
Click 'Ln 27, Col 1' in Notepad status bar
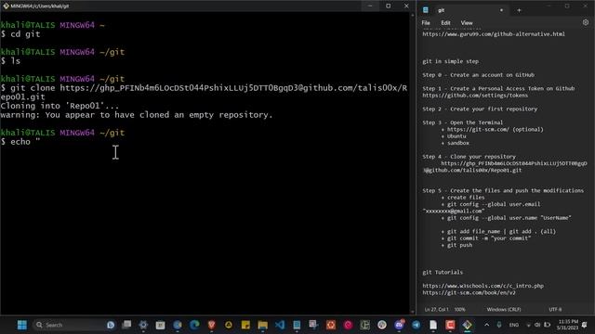tap(436, 309)
